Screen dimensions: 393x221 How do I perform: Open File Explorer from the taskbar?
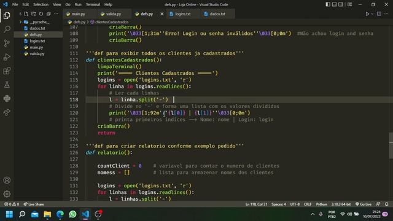click(x=47, y=214)
